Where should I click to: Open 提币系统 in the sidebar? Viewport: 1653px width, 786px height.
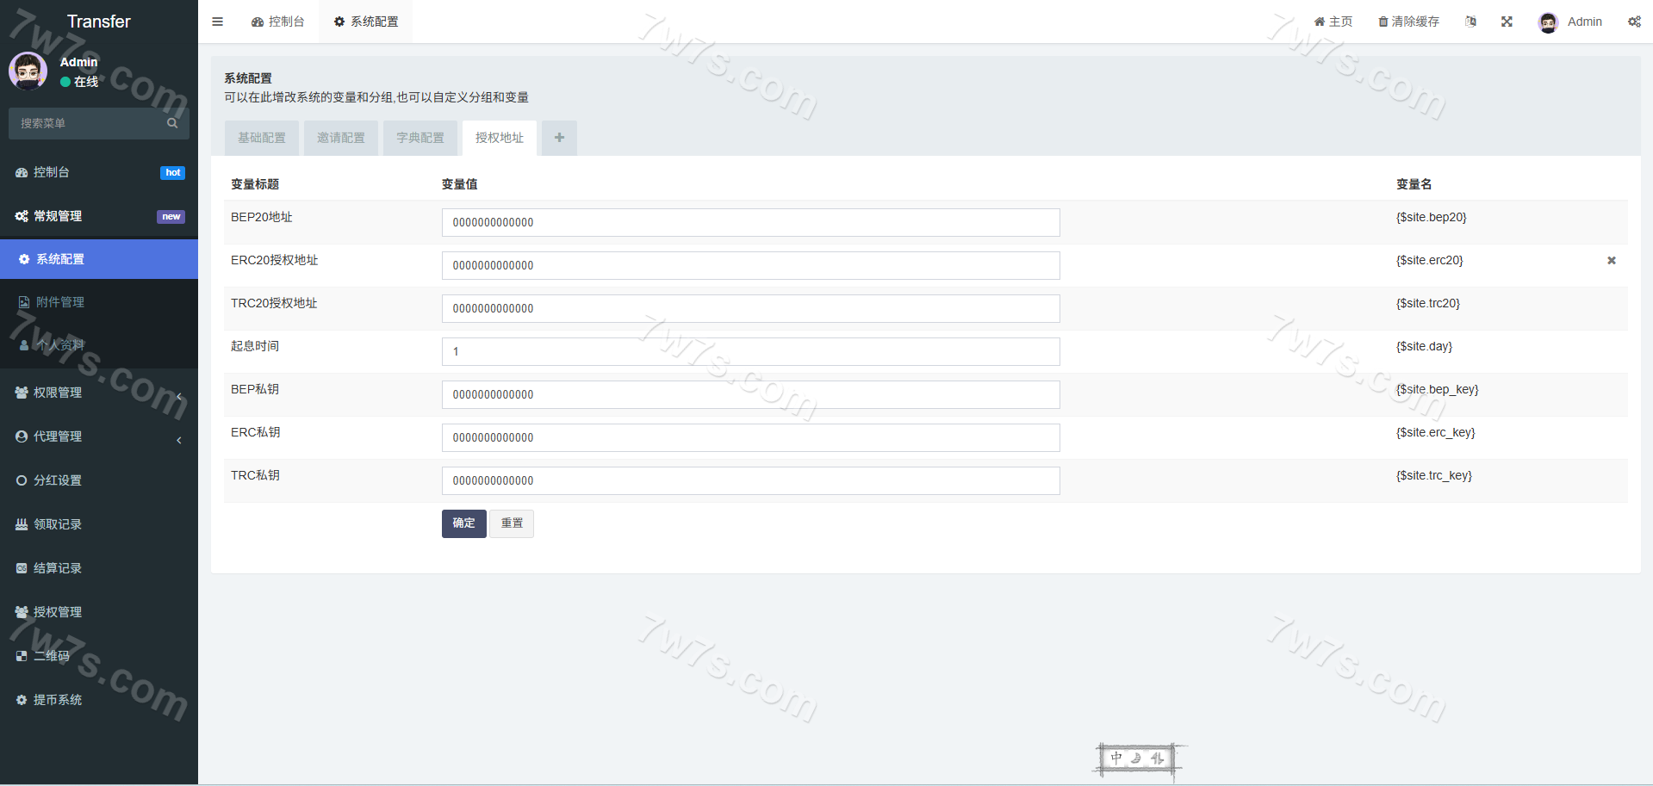coord(58,700)
